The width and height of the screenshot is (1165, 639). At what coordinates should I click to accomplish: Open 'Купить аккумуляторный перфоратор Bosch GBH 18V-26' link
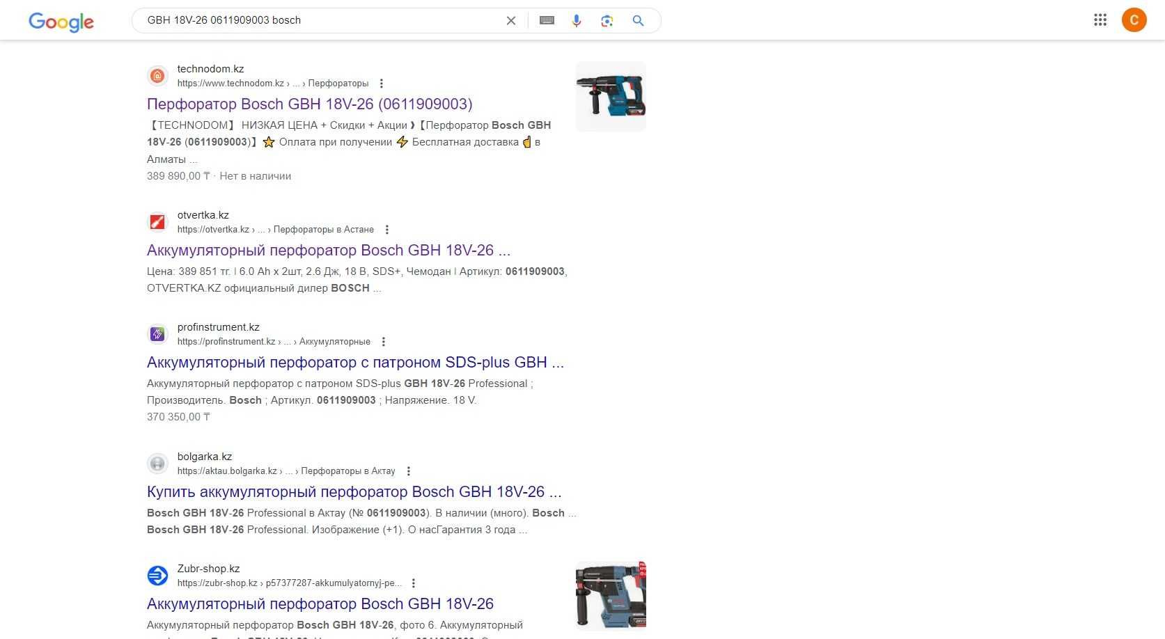[354, 492]
